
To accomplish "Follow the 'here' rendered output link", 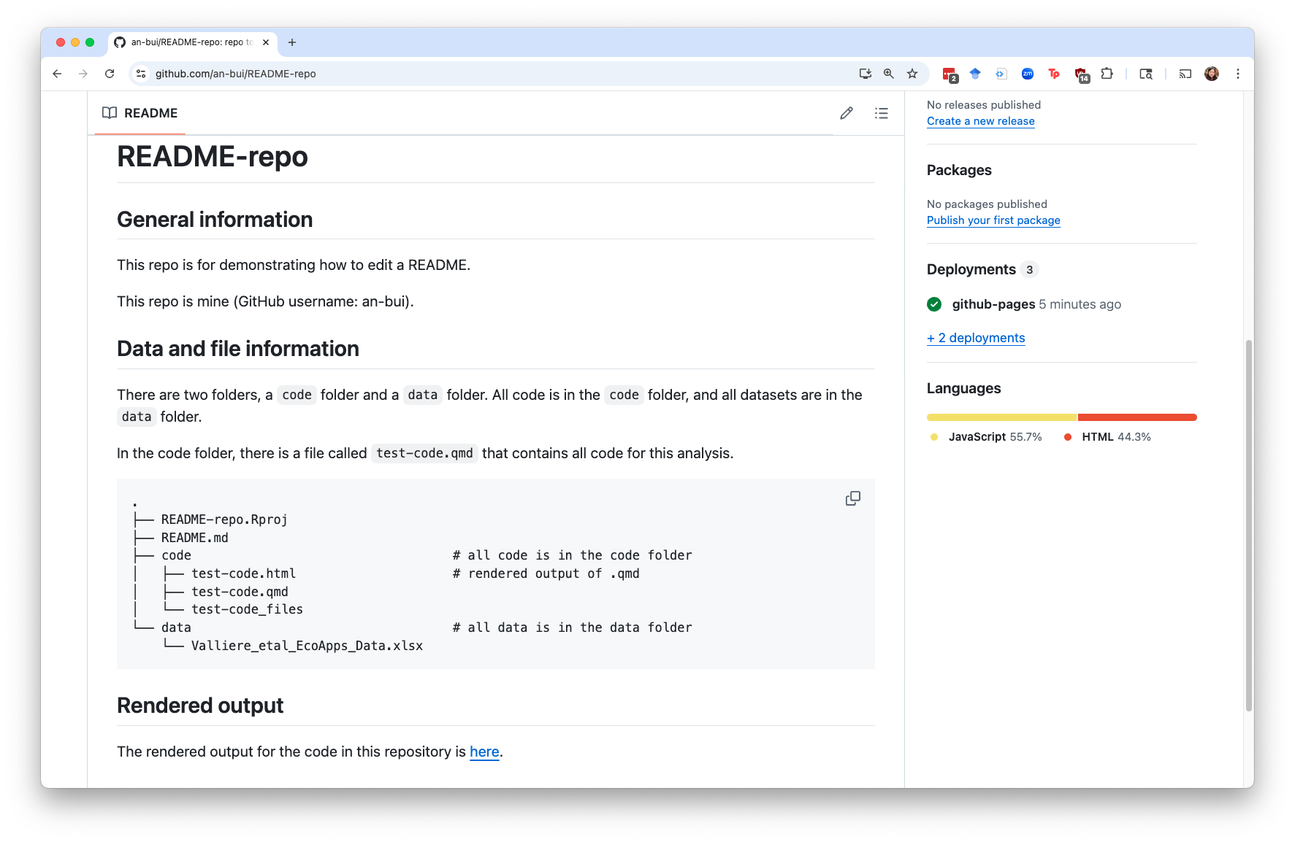I will (484, 752).
